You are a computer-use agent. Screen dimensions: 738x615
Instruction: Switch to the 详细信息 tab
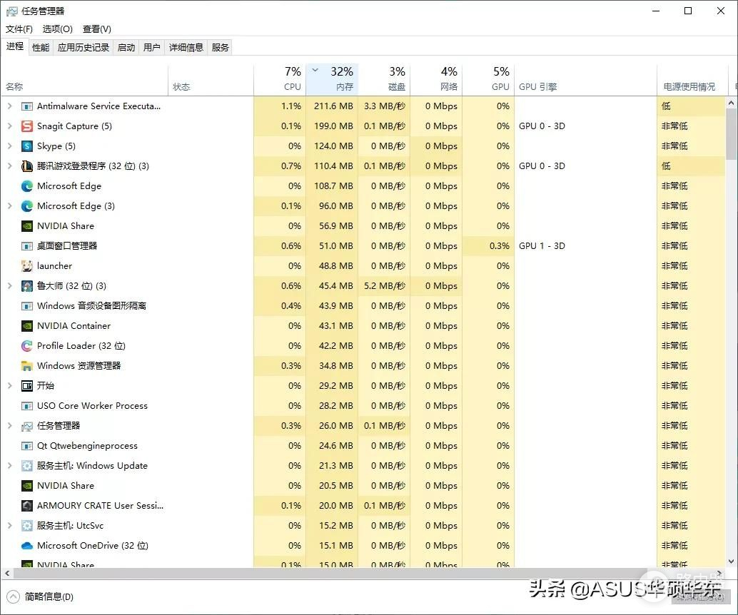(186, 48)
